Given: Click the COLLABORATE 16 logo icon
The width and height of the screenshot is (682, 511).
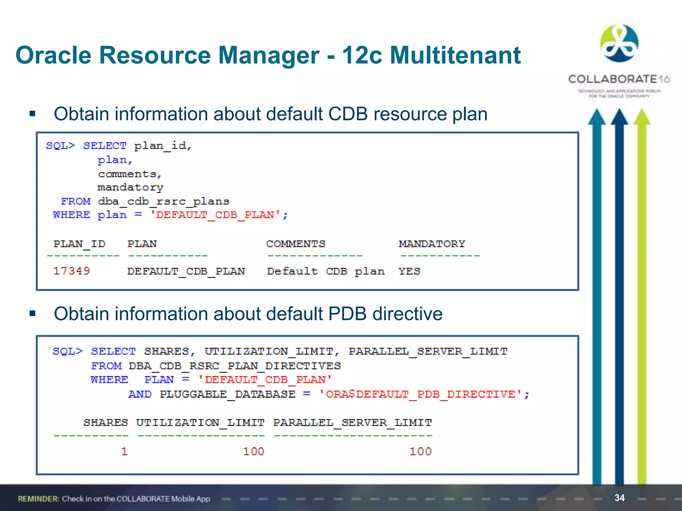Looking at the screenshot, I should pyautogui.click(x=619, y=43).
